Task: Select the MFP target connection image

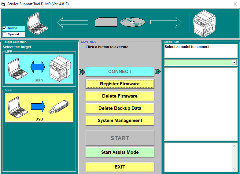Action: click(39, 69)
